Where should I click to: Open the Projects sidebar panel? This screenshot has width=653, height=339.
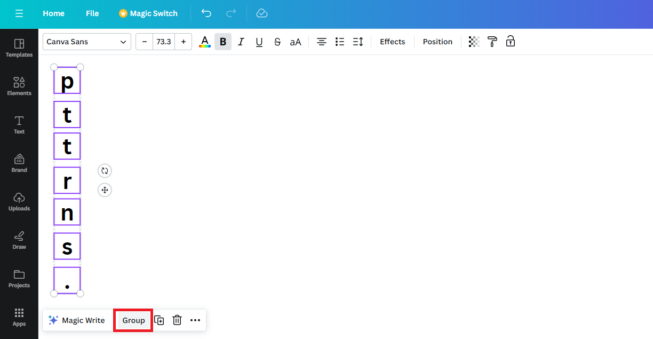(19, 279)
